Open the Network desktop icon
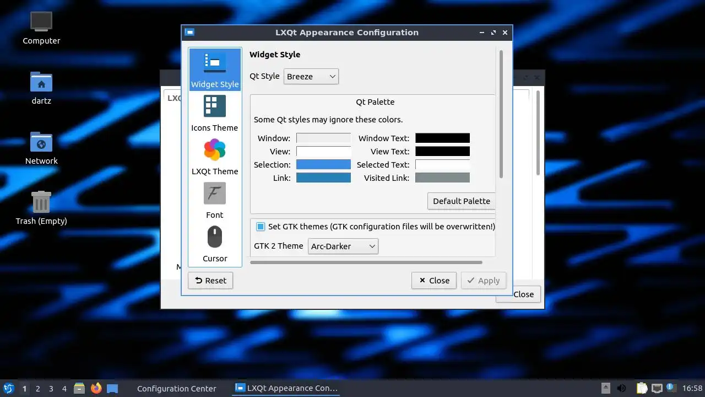 tap(41, 148)
